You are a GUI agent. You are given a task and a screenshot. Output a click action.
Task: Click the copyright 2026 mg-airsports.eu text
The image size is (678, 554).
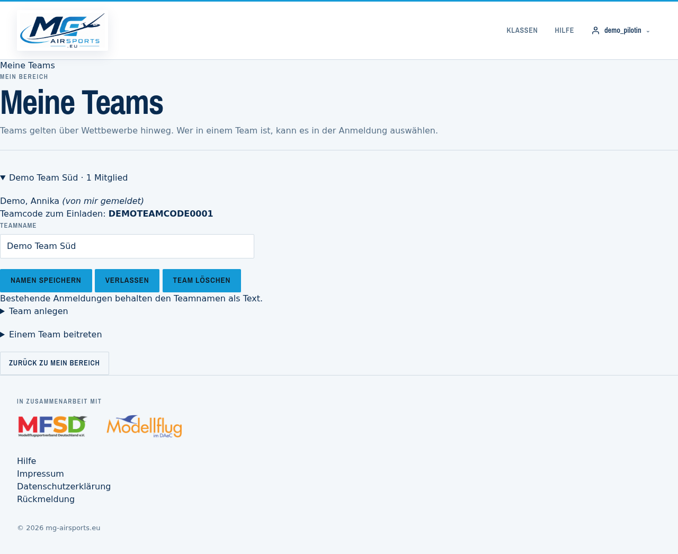(x=58, y=528)
